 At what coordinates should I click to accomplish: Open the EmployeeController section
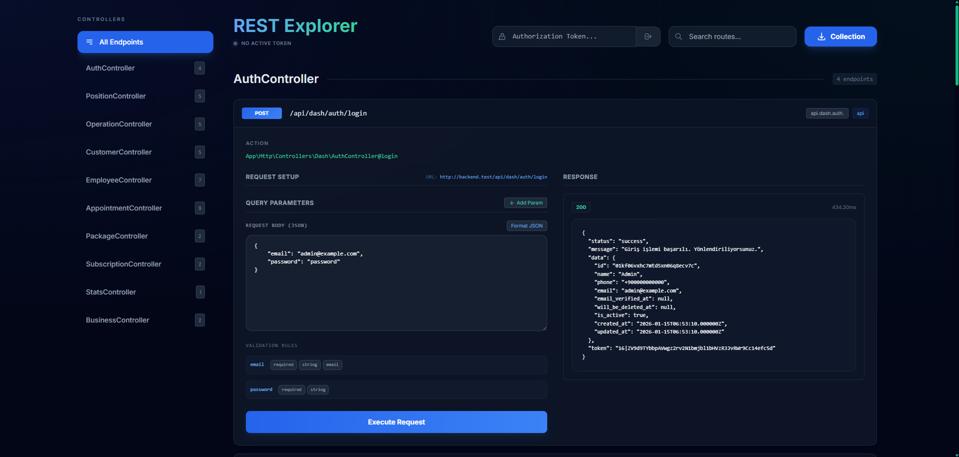click(119, 180)
